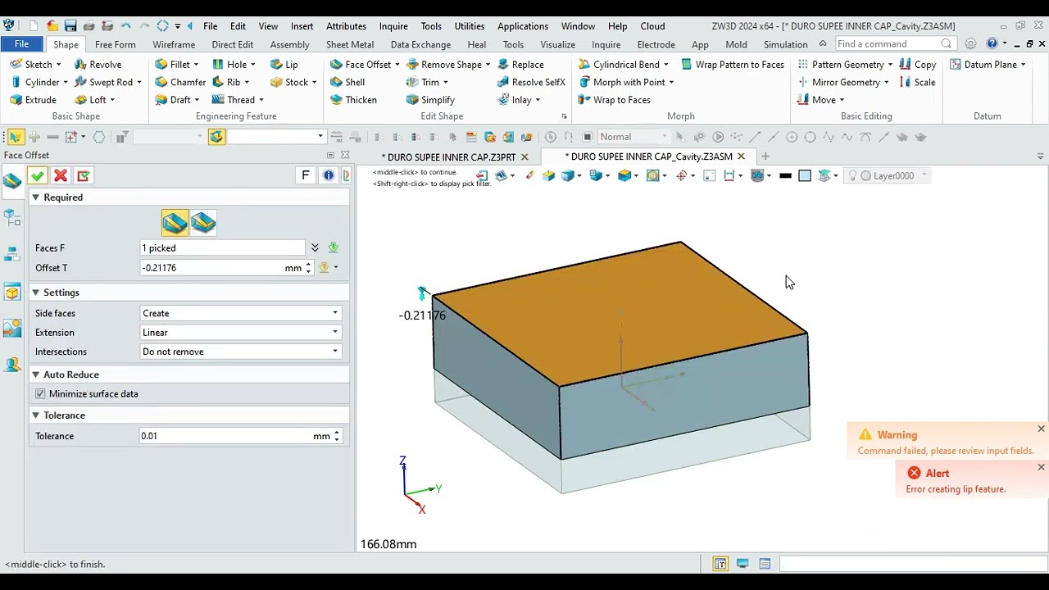Open the Face Offset dropdown arrow
This screenshot has width=1049, height=590.
pos(397,65)
